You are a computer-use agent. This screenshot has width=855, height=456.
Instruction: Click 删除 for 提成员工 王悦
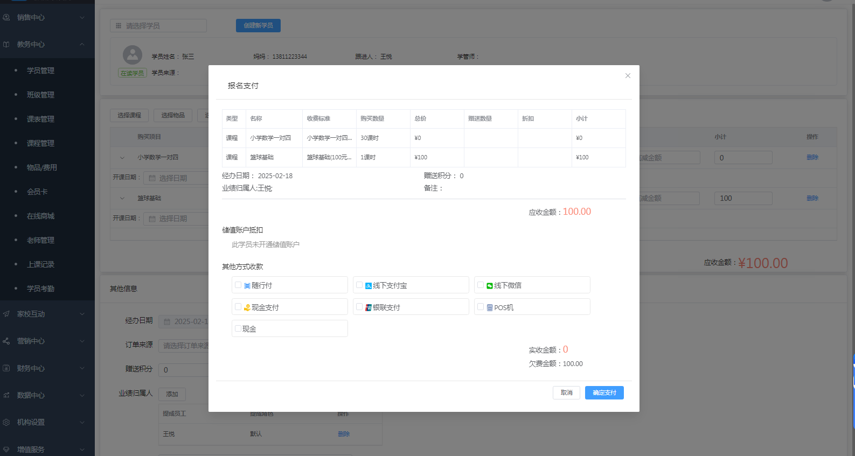tap(344, 434)
